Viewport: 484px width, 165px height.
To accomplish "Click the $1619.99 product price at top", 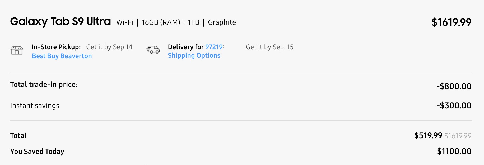I will 451,22.
